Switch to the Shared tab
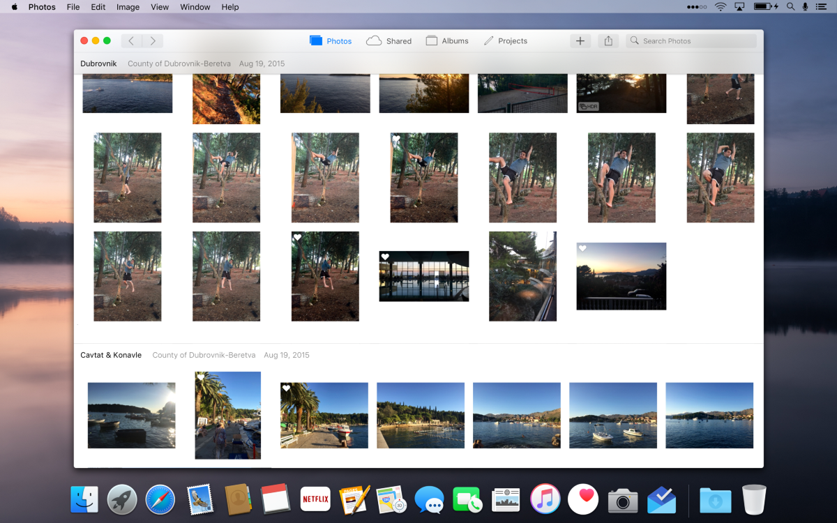Image resolution: width=837 pixels, height=523 pixels. point(389,41)
